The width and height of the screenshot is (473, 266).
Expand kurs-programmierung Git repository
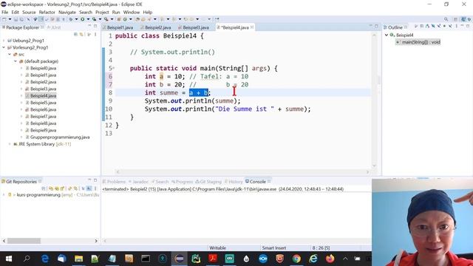(4, 195)
